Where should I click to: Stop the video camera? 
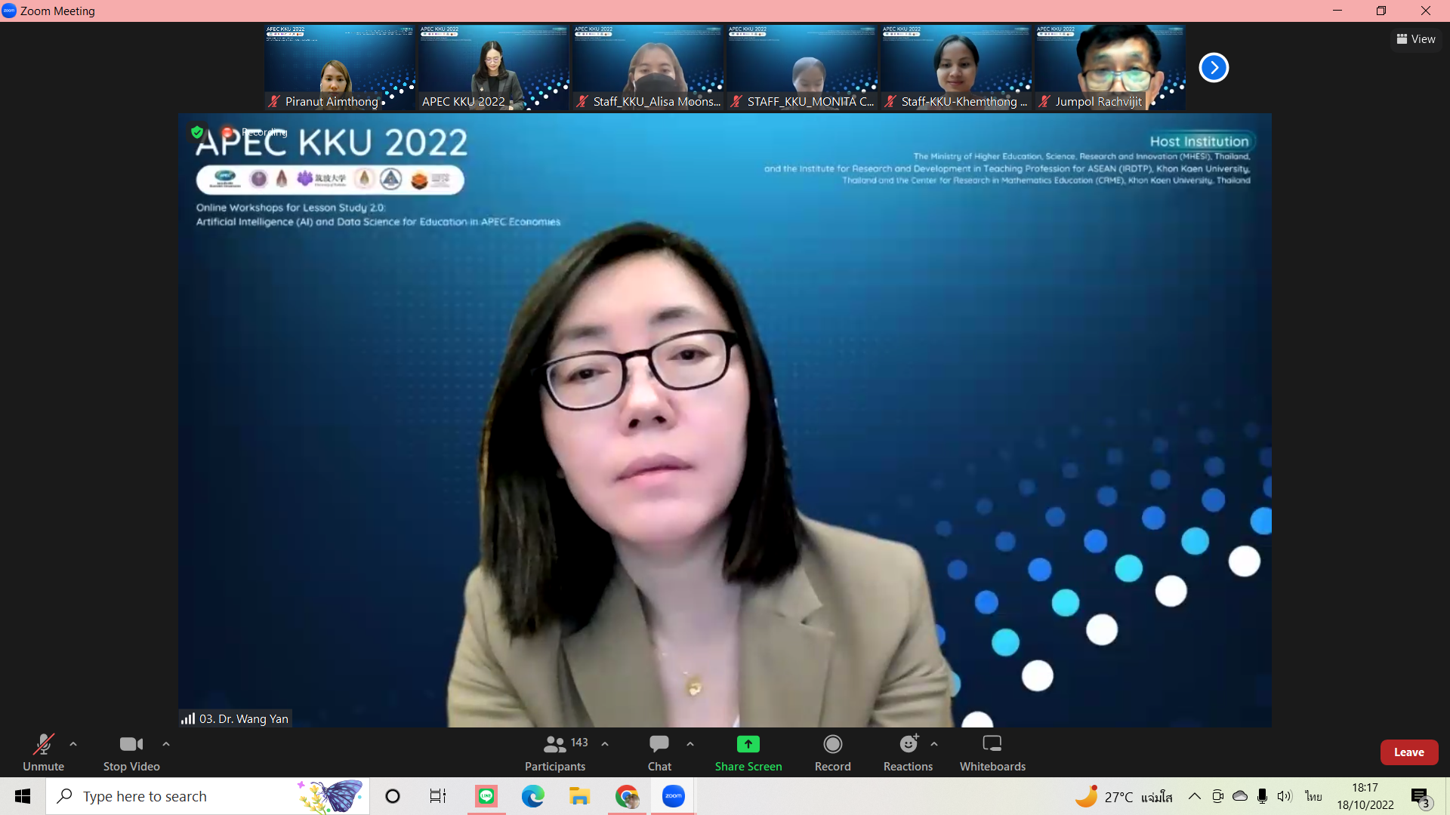(131, 752)
